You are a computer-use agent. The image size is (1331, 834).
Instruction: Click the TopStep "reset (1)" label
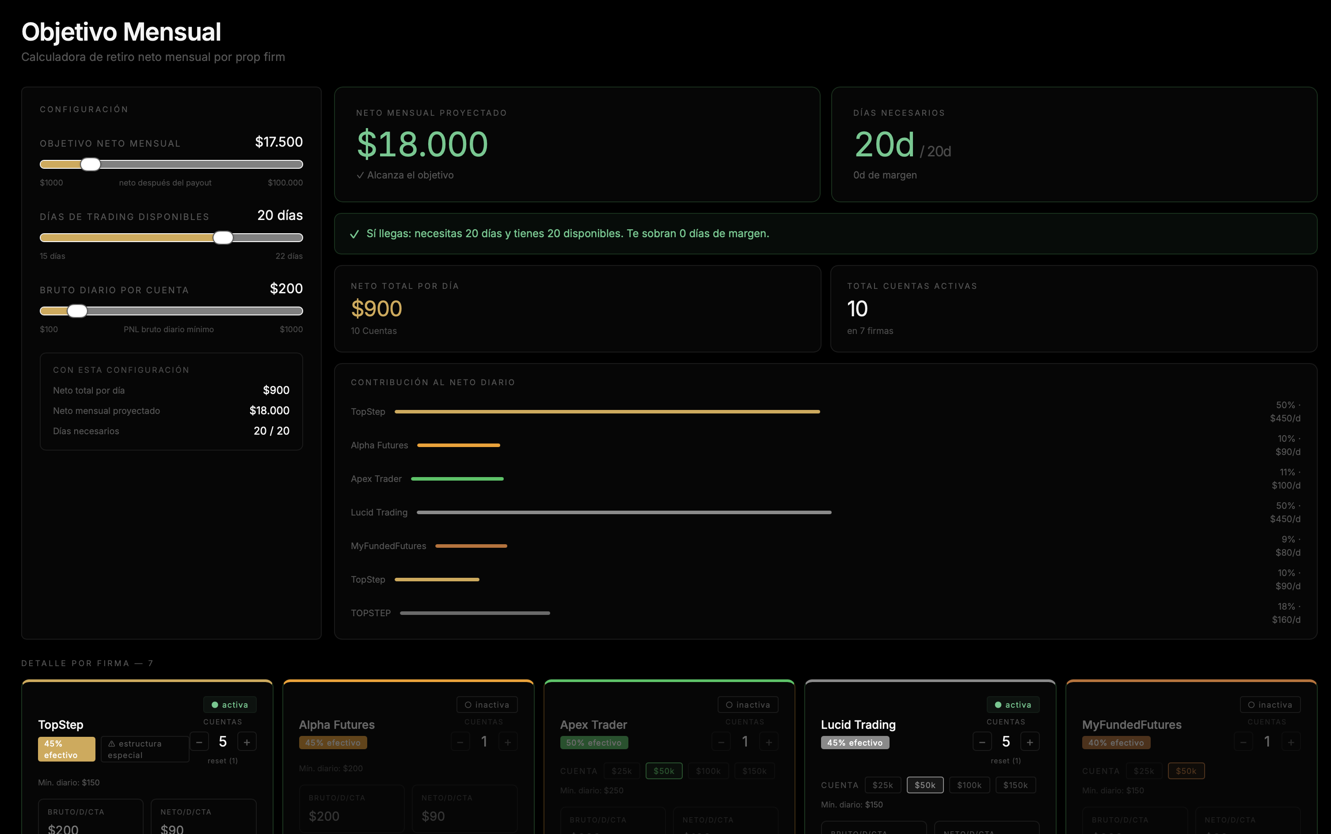coord(222,761)
